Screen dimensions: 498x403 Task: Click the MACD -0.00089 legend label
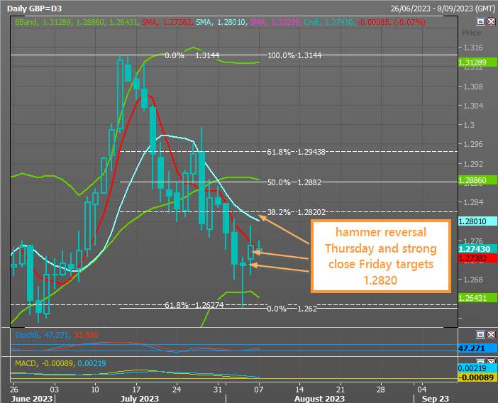pos(44,363)
